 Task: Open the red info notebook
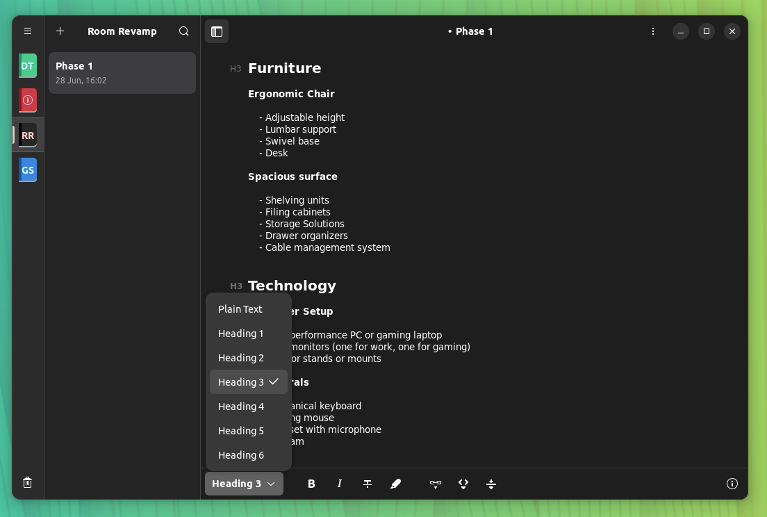click(x=28, y=100)
